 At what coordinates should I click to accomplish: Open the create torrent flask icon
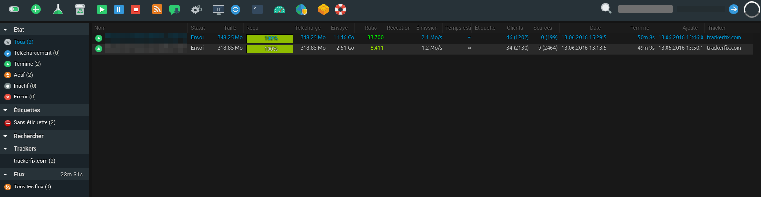(58, 9)
